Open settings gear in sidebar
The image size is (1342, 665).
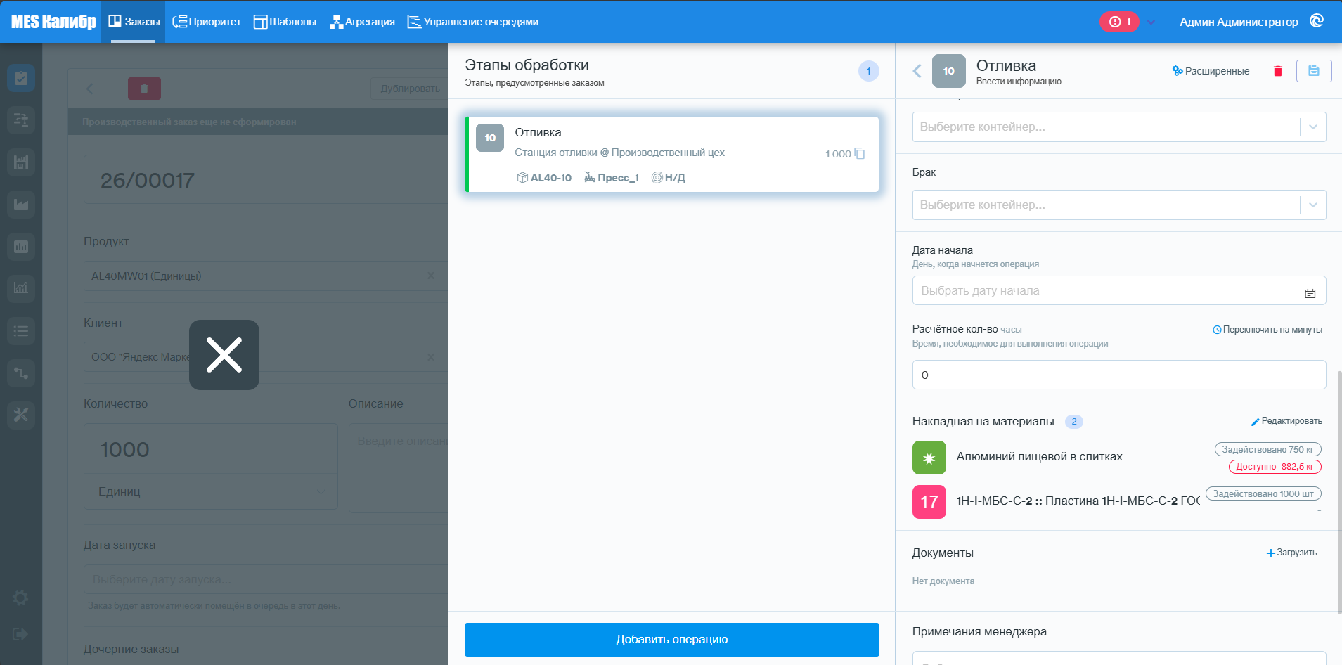(x=20, y=598)
